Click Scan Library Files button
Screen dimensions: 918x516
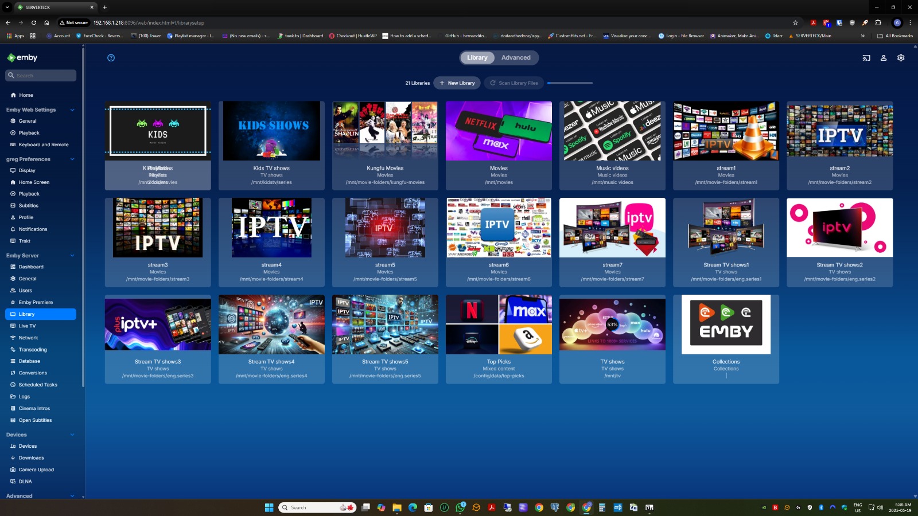514,83
